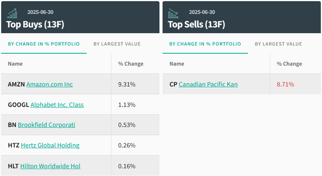Click the Top Sells falling chart icon

coord(173,14)
